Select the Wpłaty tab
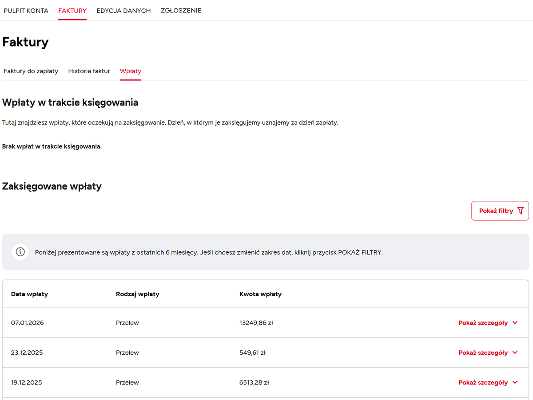Screen dimensions: 533x400 click(x=131, y=71)
